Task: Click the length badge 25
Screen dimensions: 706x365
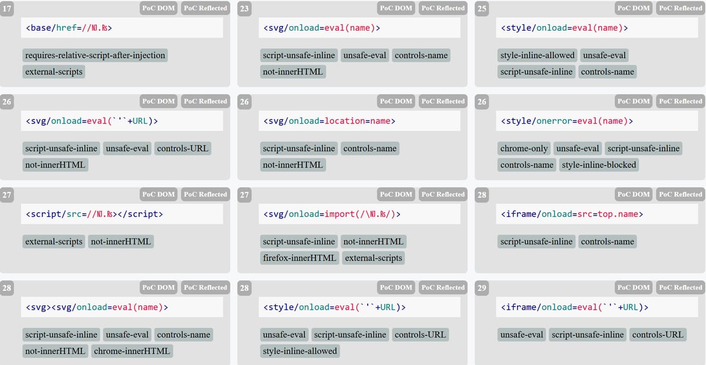Action: (x=482, y=9)
